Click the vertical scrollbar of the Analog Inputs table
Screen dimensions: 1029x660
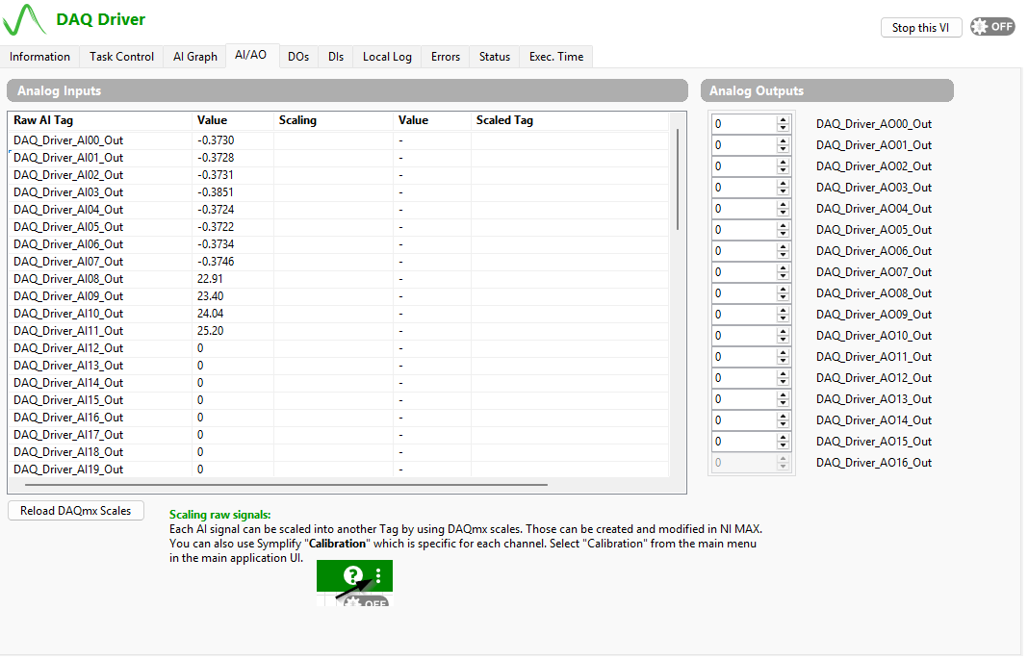(678, 180)
